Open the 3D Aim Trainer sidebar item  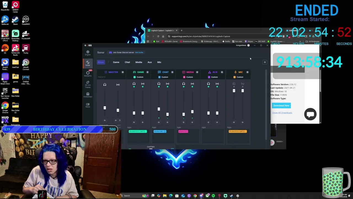pos(88,84)
